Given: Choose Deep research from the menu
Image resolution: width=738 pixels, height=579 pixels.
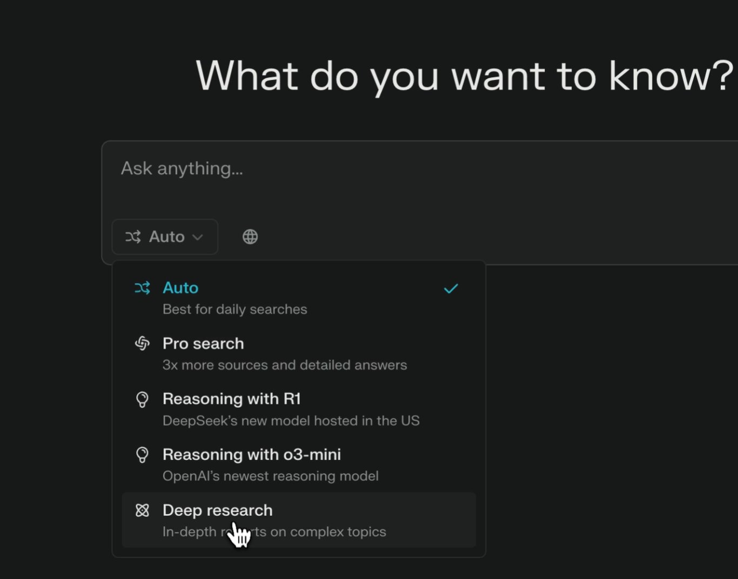Looking at the screenshot, I should tap(218, 510).
